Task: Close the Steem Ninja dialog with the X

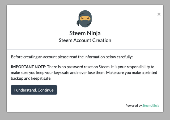Action: (x=159, y=14)
